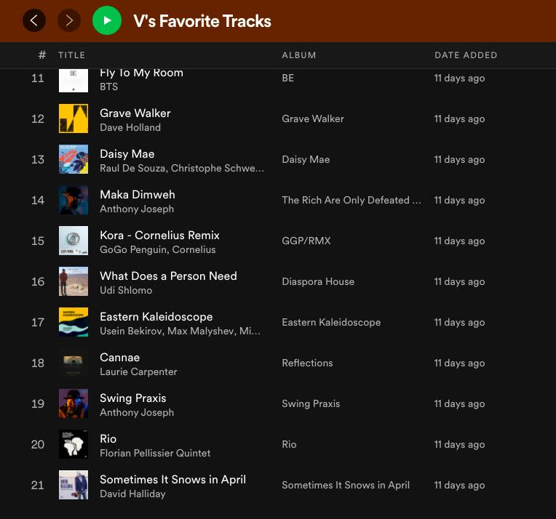Screen dimensions: 556x519
Task: Select track title Daisy Mae
Action: point(127,154)
